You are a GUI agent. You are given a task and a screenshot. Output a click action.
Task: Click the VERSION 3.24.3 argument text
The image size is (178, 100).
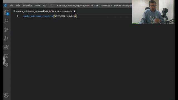(x=65, y=16)
